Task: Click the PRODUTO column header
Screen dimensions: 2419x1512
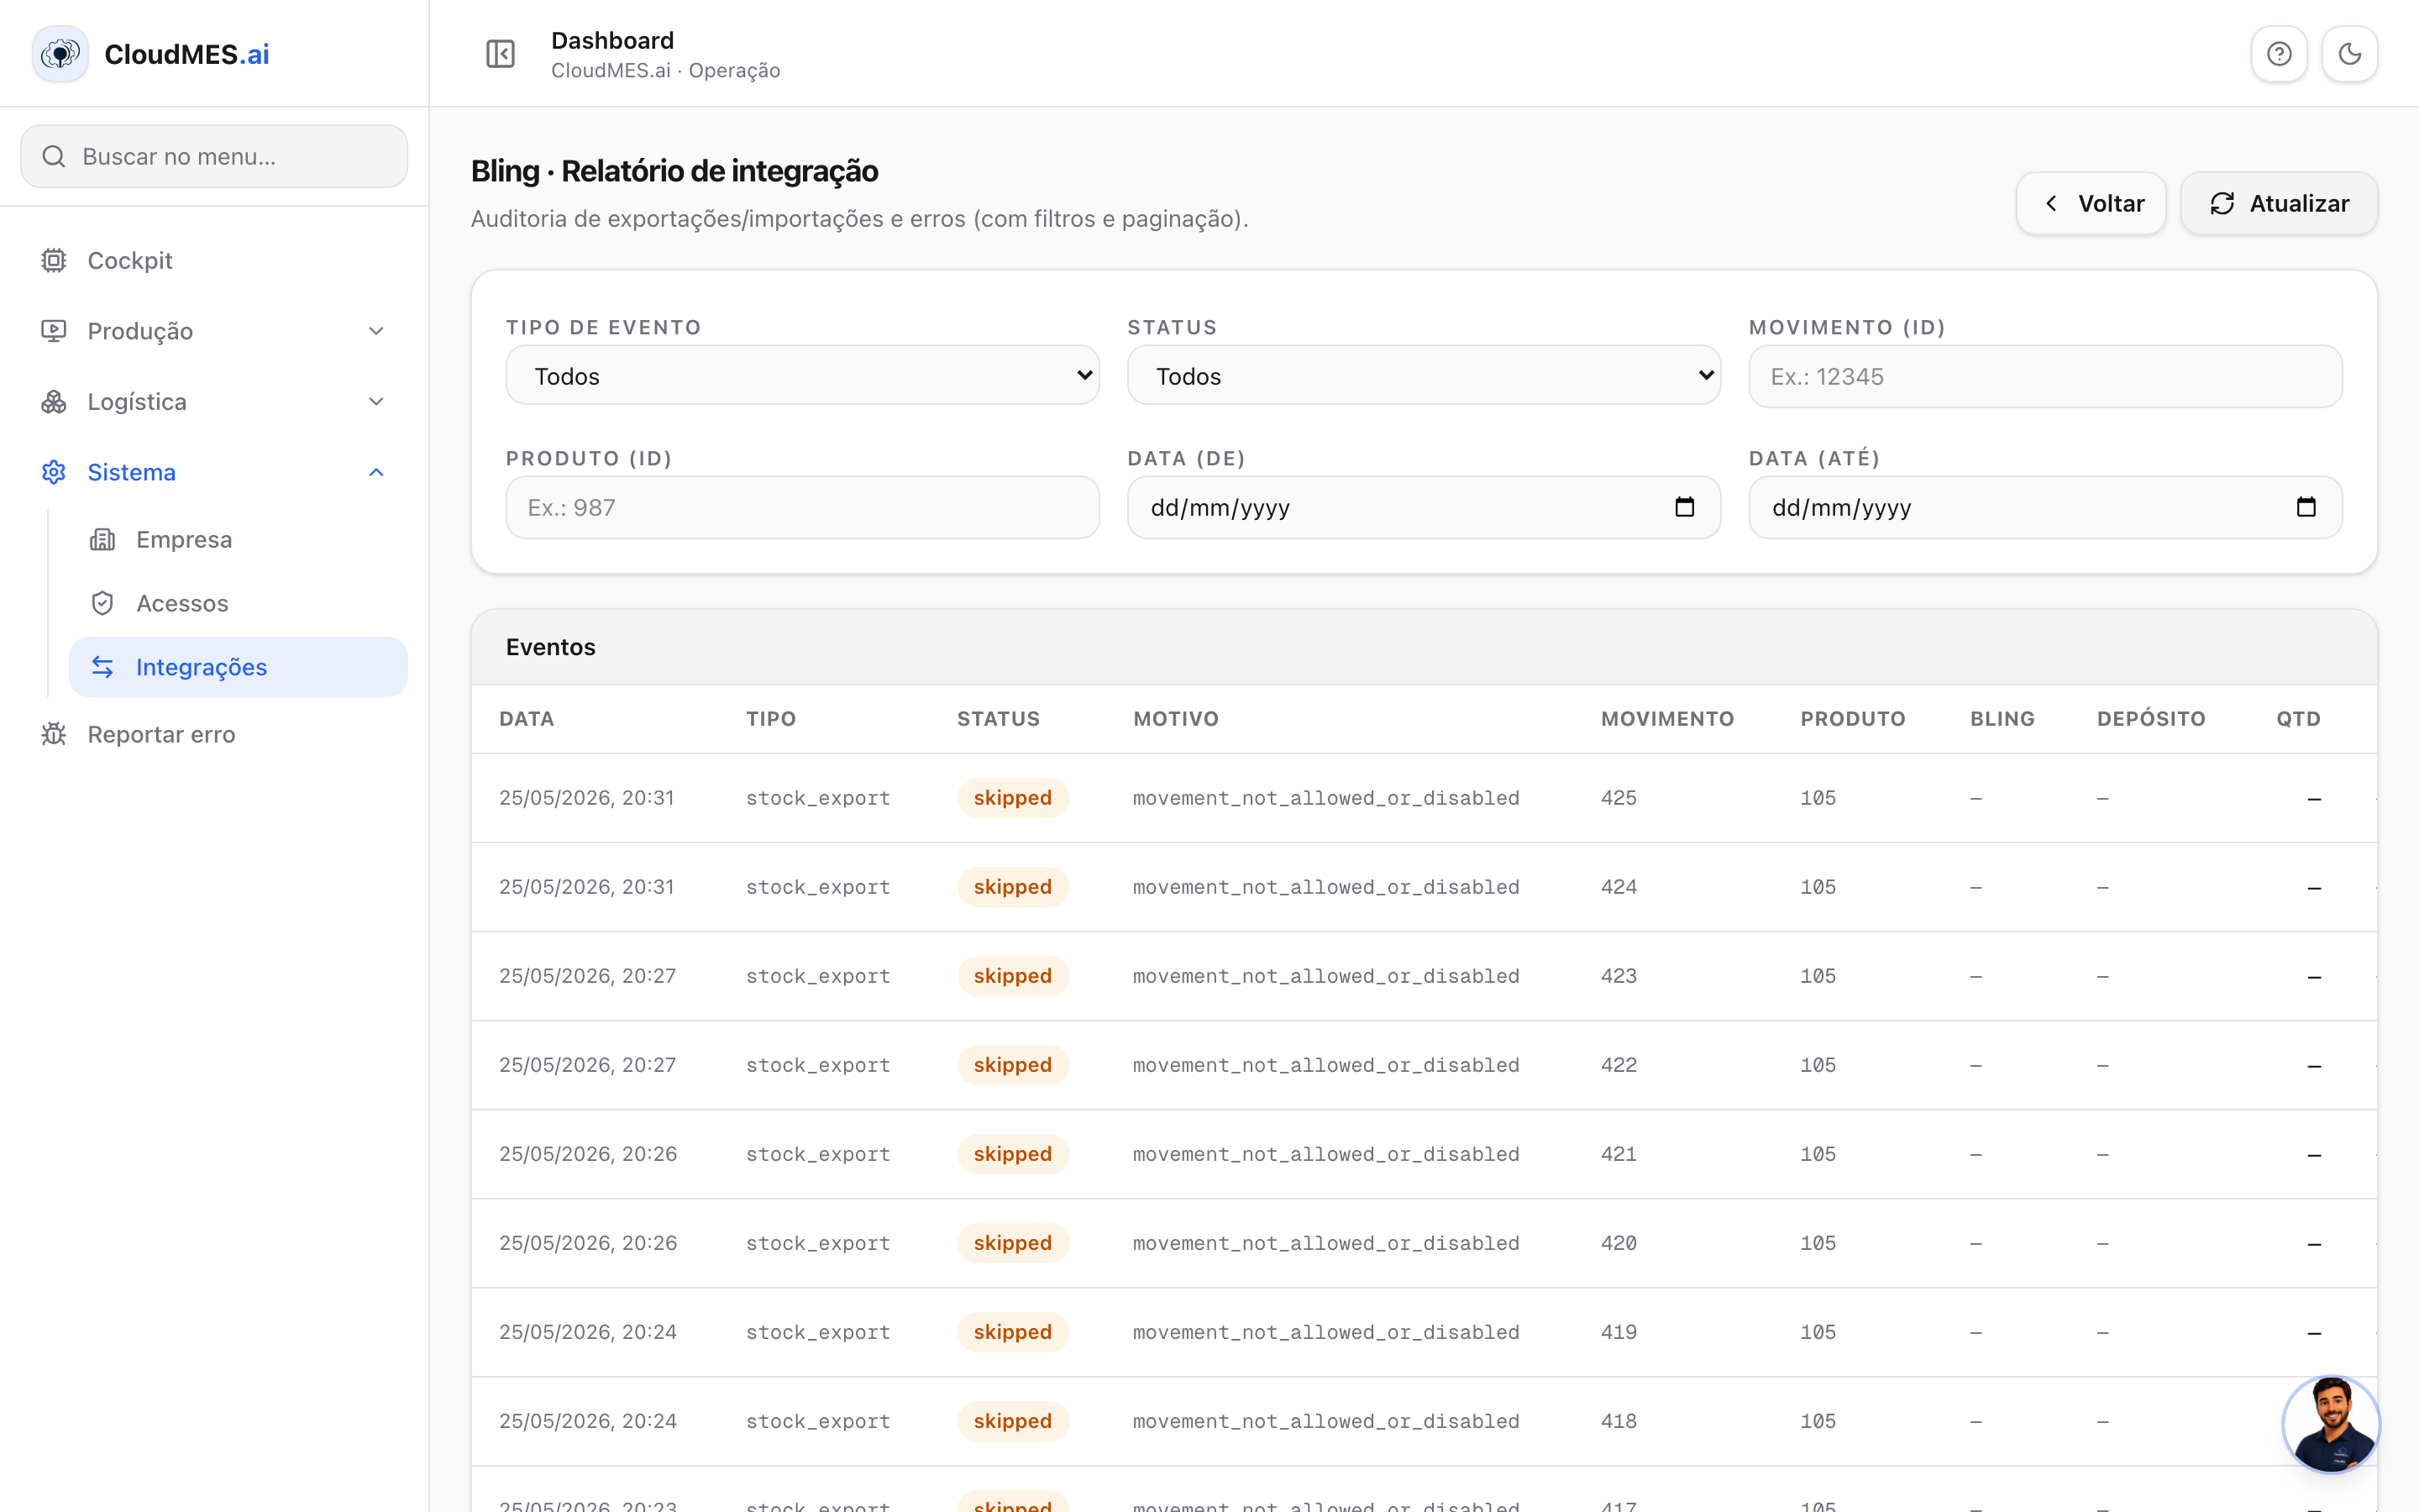Action: click(x=1852, y=719)
